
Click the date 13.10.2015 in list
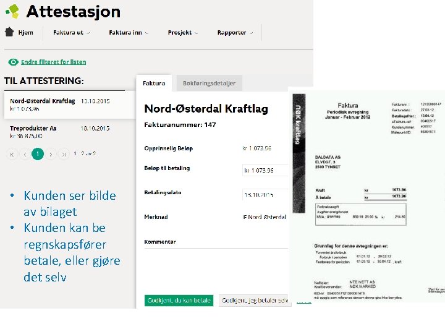click(x=95, y=101)
